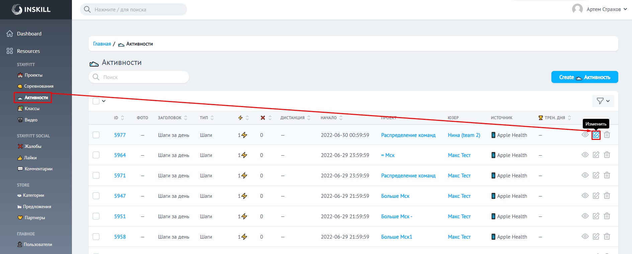The height and width of the screenshot is (254, 632).
Task: Open Соревнования in the sidebar
Action: tap(38, 86)
